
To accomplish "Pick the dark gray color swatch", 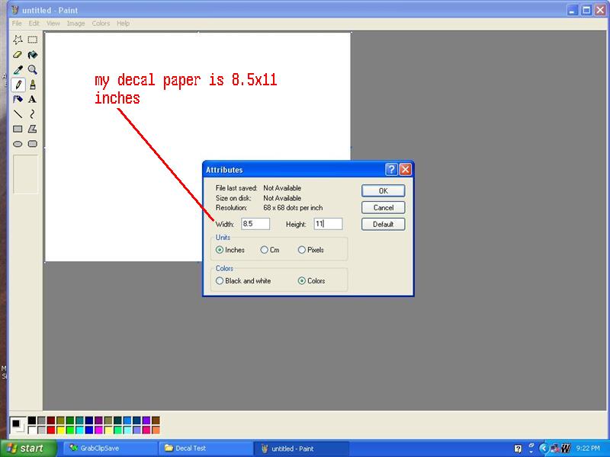I will (x=42, y=420).
